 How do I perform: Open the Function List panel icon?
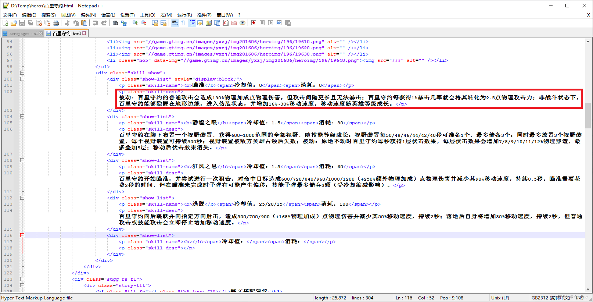pos(226,23)
